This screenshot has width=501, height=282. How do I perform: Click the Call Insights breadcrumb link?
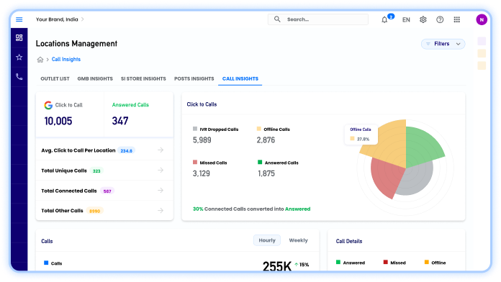tap(66, 60)
